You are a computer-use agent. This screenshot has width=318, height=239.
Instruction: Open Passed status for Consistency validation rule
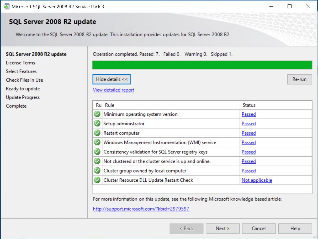tap(249, 152)
